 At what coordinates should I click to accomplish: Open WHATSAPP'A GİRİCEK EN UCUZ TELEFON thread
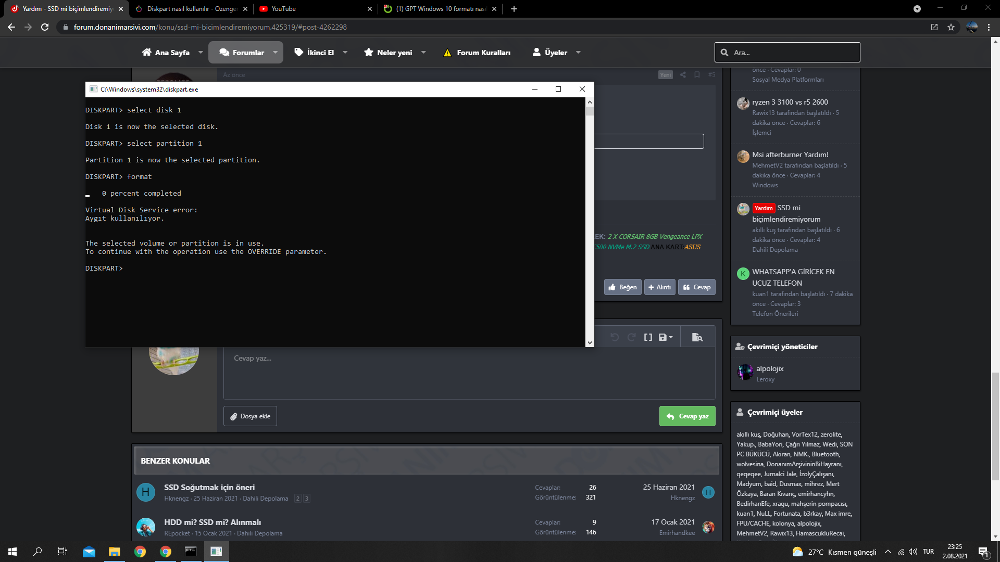(793, 277)
